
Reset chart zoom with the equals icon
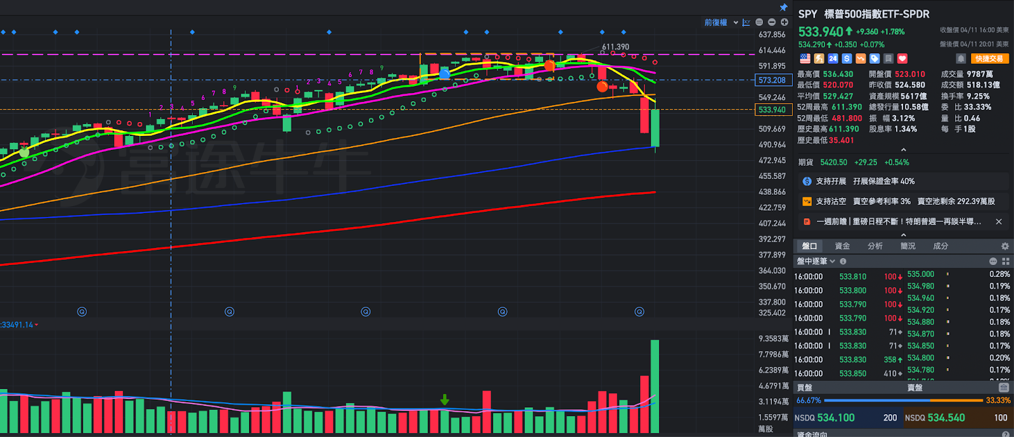[759, 22]
